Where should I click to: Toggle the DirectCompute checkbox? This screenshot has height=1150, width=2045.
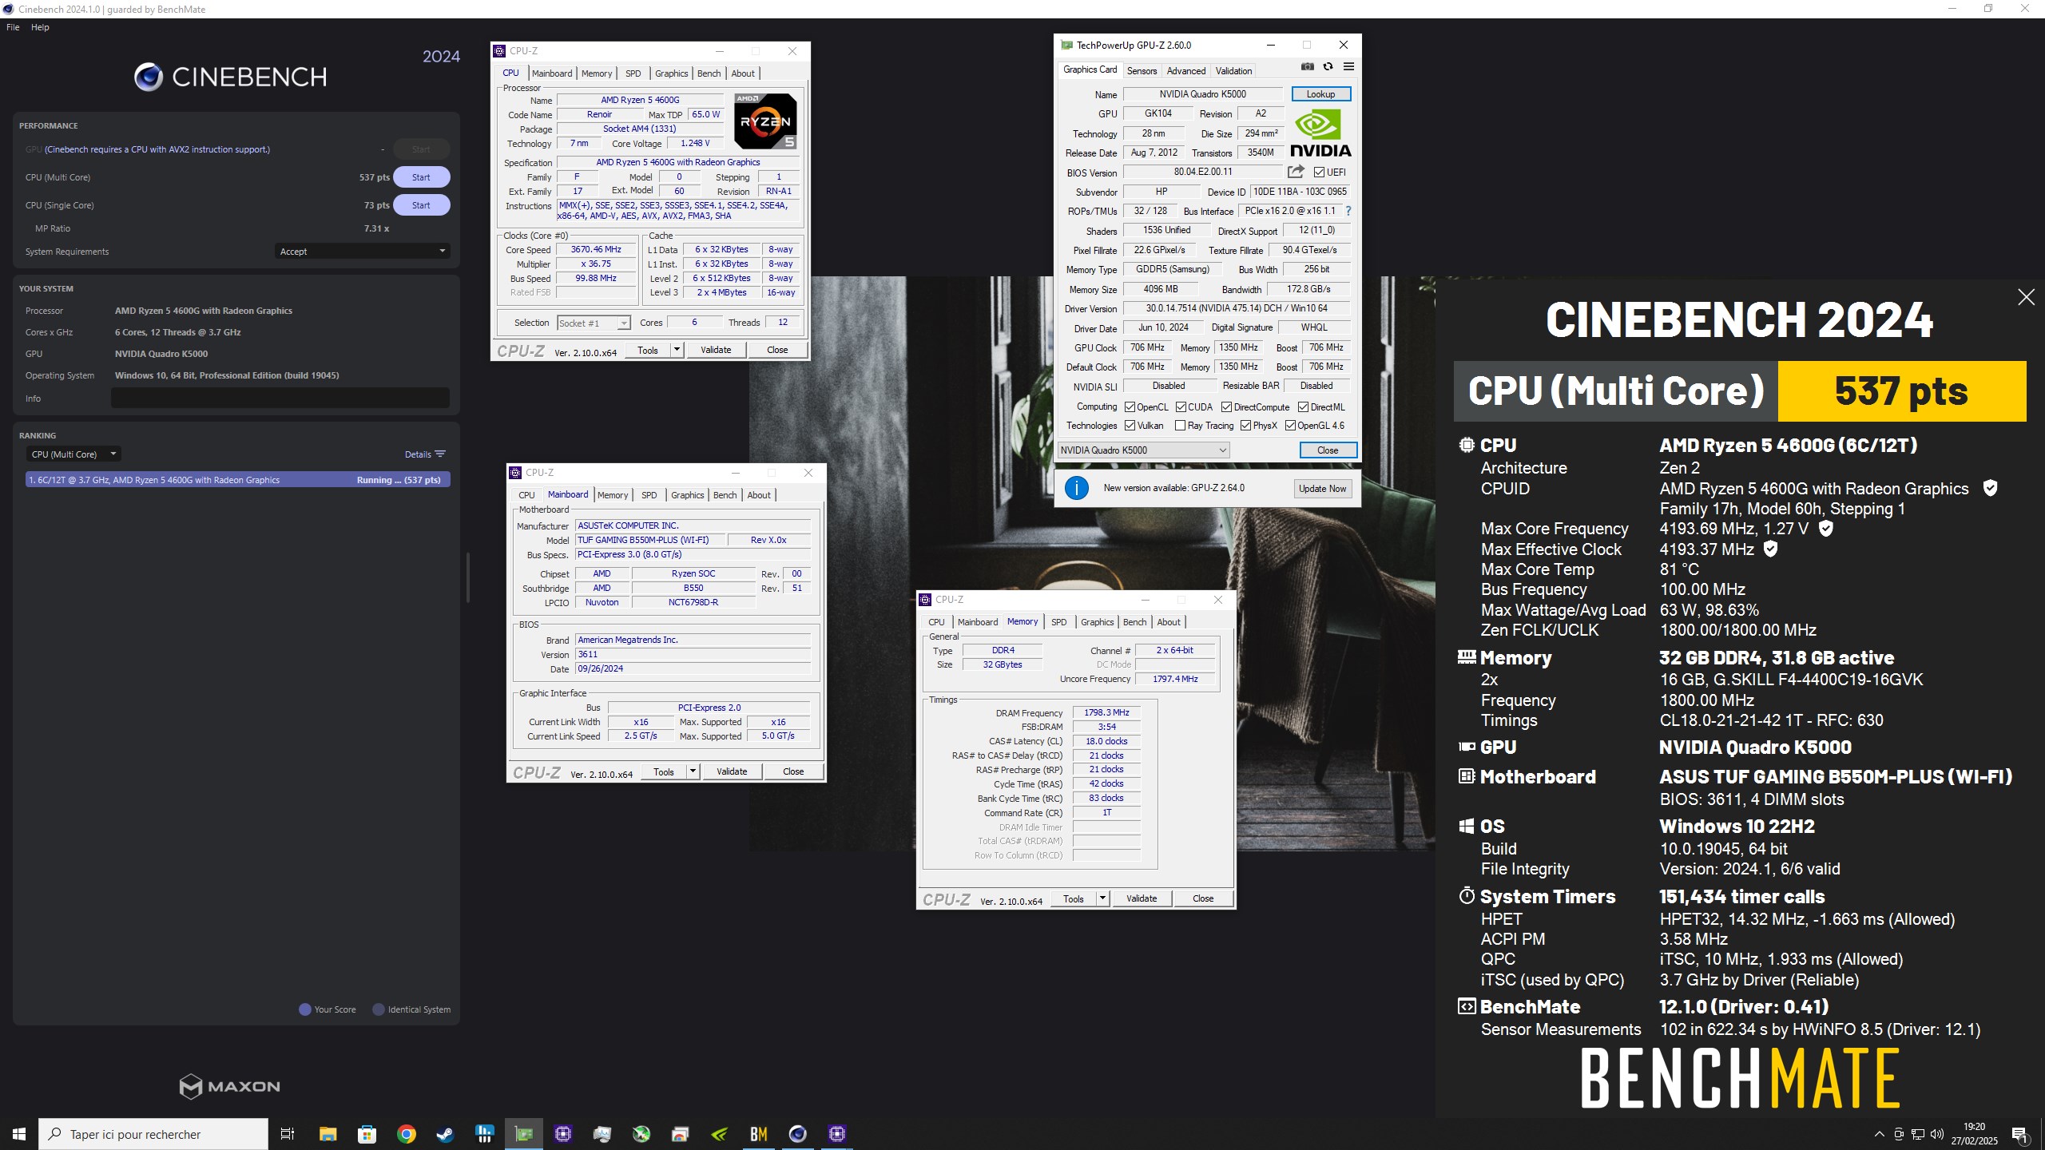coord(1226,406)
